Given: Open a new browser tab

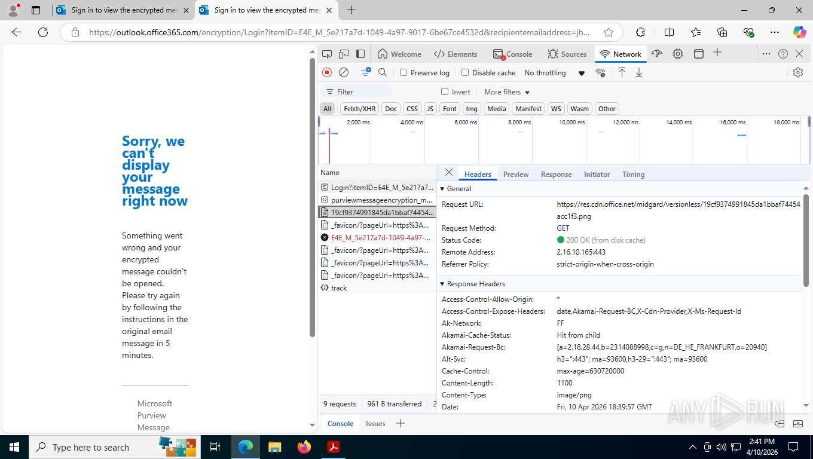Looking at the screenshot, I should [x=352, y=10].
